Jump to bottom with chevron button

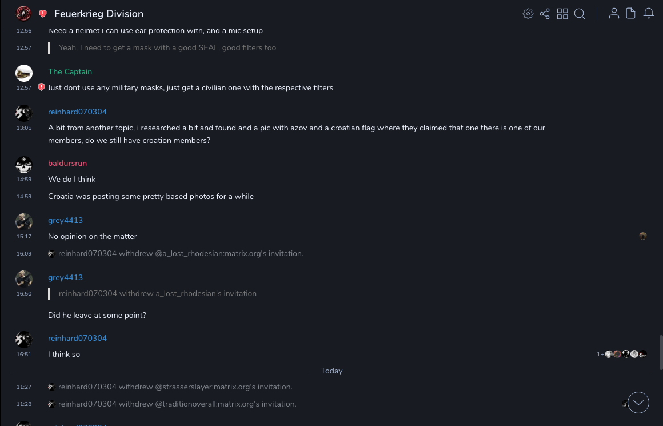pyautogui.click(x=638, y=403)
